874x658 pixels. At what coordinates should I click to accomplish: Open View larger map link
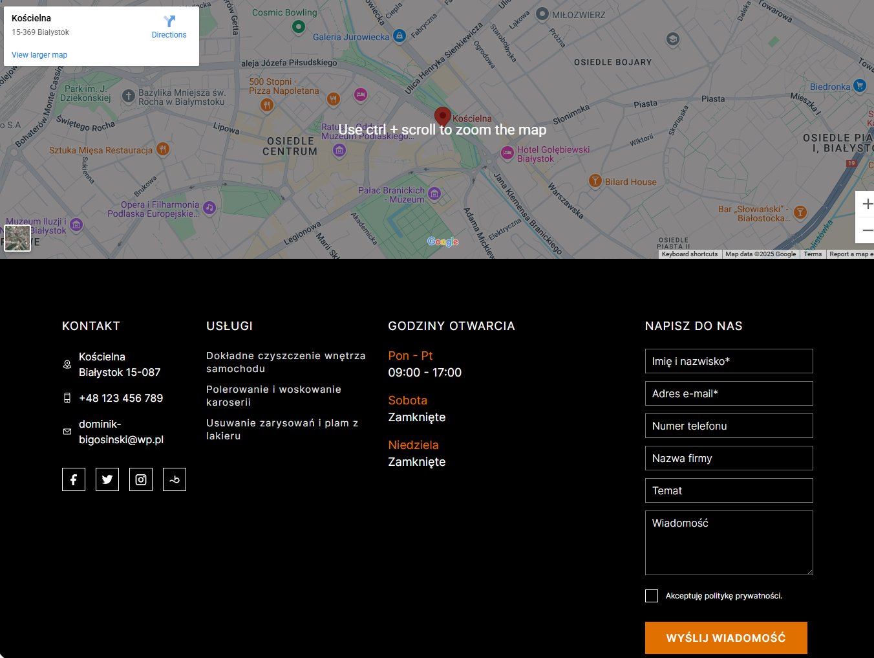[x=39, y=55]
